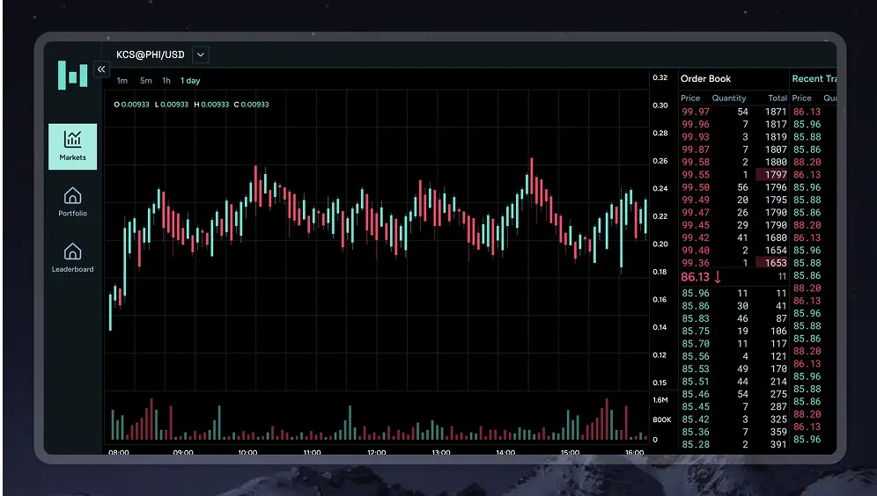Image resolution: width=877 pixels, height=496 pixels.
Task: Select the 85.28 bid price row
Action: 733,445
